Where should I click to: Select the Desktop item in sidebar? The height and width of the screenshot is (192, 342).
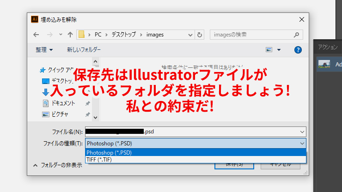(x=57, y=81)
